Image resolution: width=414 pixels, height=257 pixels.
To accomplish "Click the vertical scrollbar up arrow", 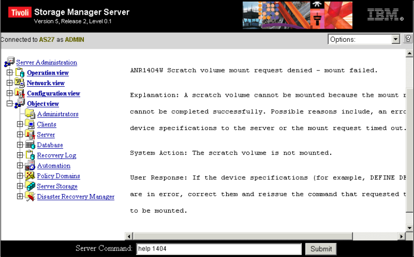I will (409, 53).
